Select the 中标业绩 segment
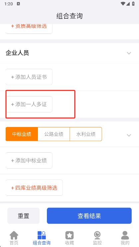Viewport: 139px width, 247px height. [22, 134]
